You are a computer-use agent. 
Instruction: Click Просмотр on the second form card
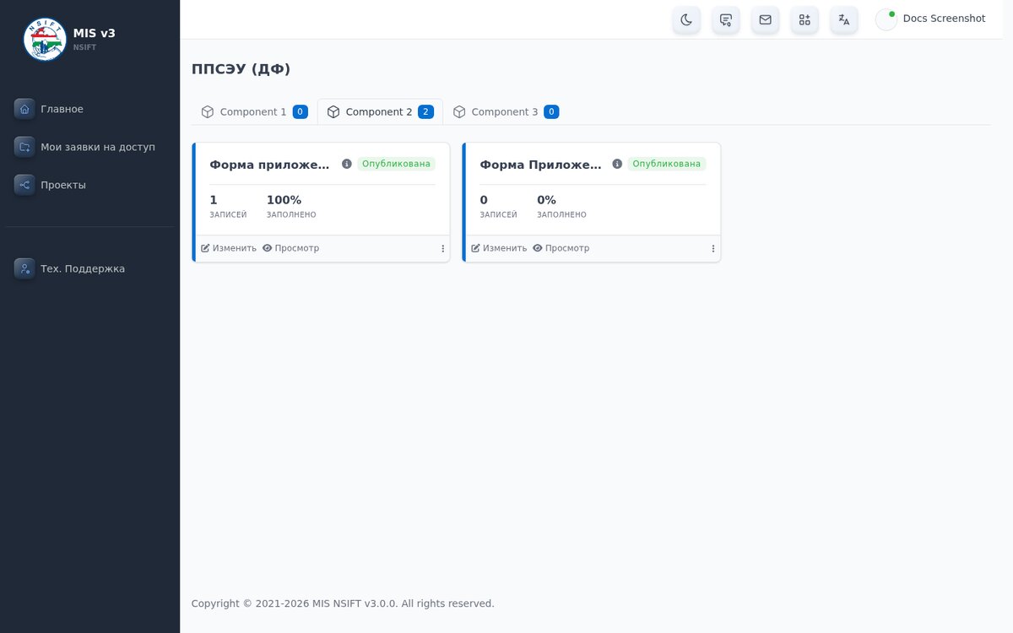click(561, 248)
